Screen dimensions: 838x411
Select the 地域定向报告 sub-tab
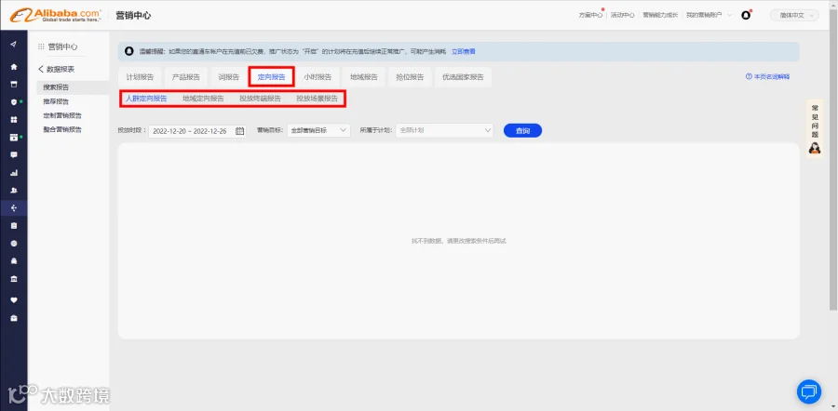click(203, 99)
